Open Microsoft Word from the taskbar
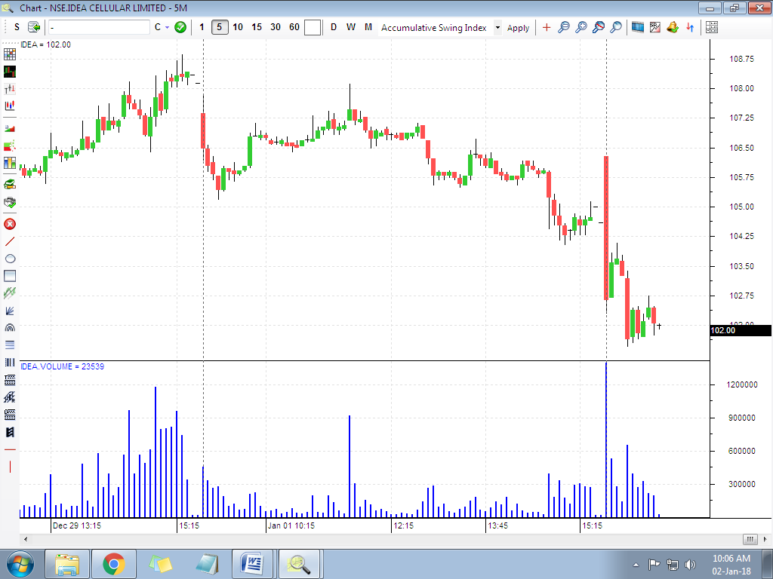This screenshot has width=773, height=579. pyautogui.click(x=252, y=564)
